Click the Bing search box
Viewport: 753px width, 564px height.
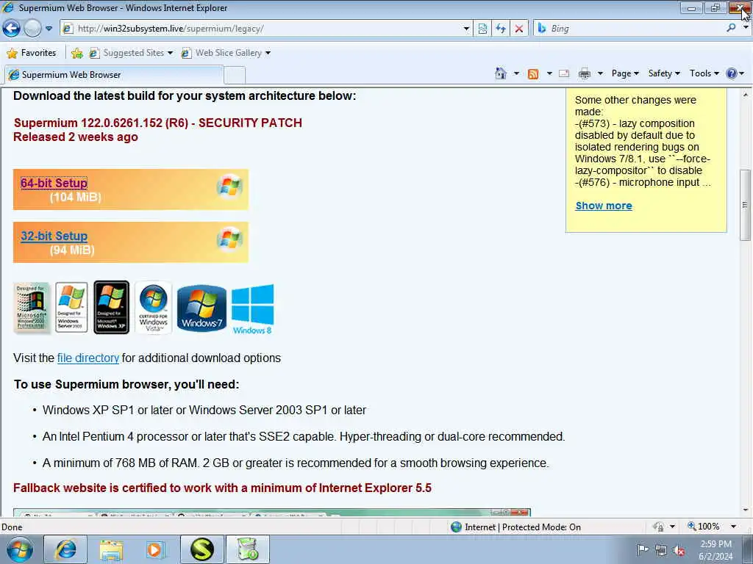629,29
